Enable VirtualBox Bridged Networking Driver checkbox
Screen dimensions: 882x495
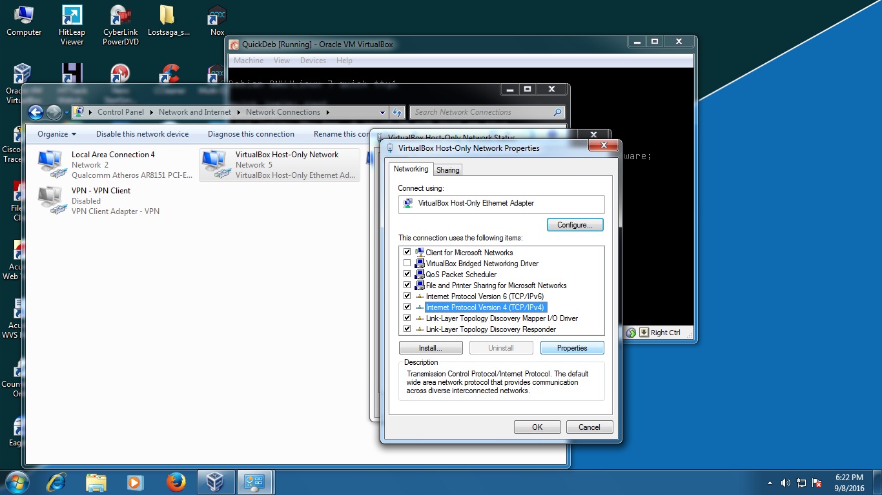pos(407,264)
